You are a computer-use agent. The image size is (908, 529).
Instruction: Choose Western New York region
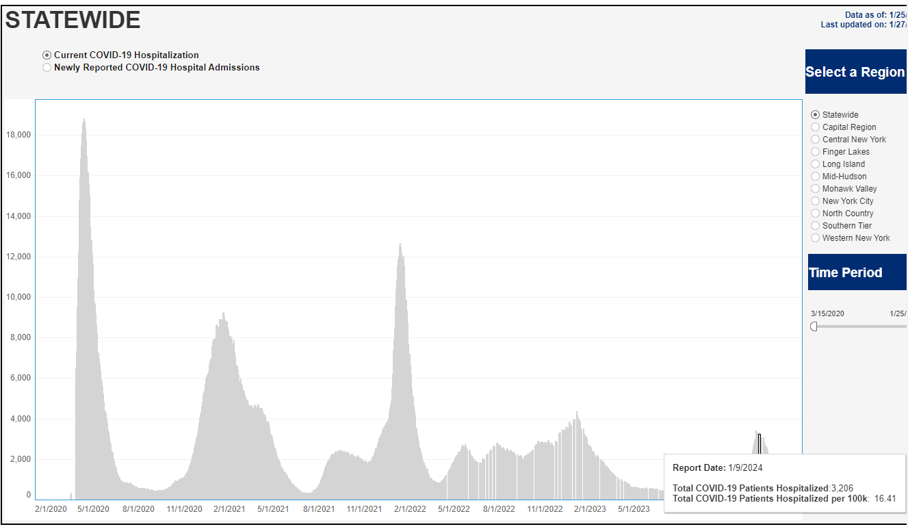tap(815, 238)
